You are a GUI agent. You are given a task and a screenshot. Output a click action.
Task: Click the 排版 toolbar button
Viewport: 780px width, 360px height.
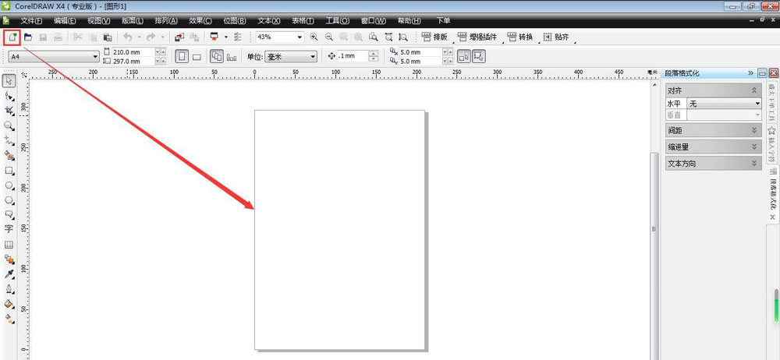[x=435, y=37]
